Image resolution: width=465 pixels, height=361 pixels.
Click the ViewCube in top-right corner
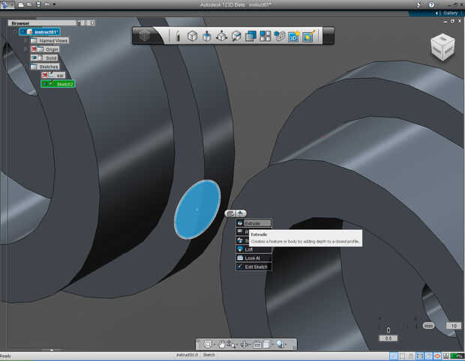coord(441,47)
